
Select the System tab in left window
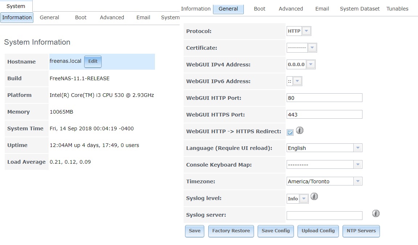click(16, 6)
